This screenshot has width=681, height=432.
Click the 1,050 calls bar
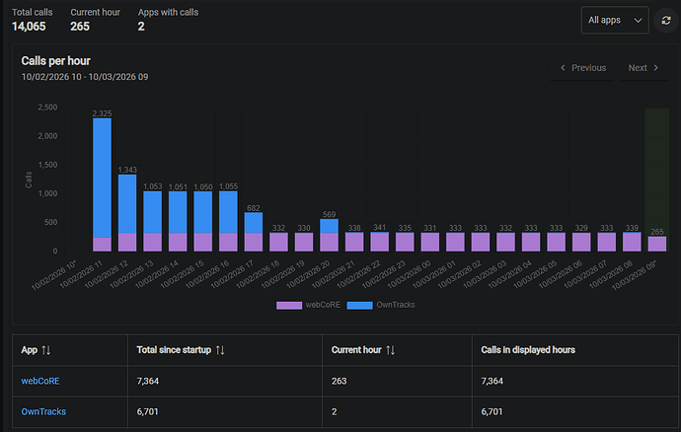point(203,221)
